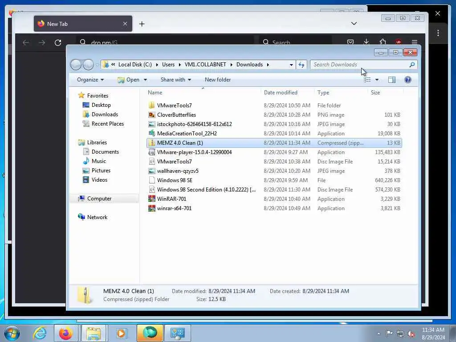Image resolution: width=456 pixels, height=342 pixels.
Task: Click the volume muted tray icon
Action: (x=411, y=334)
